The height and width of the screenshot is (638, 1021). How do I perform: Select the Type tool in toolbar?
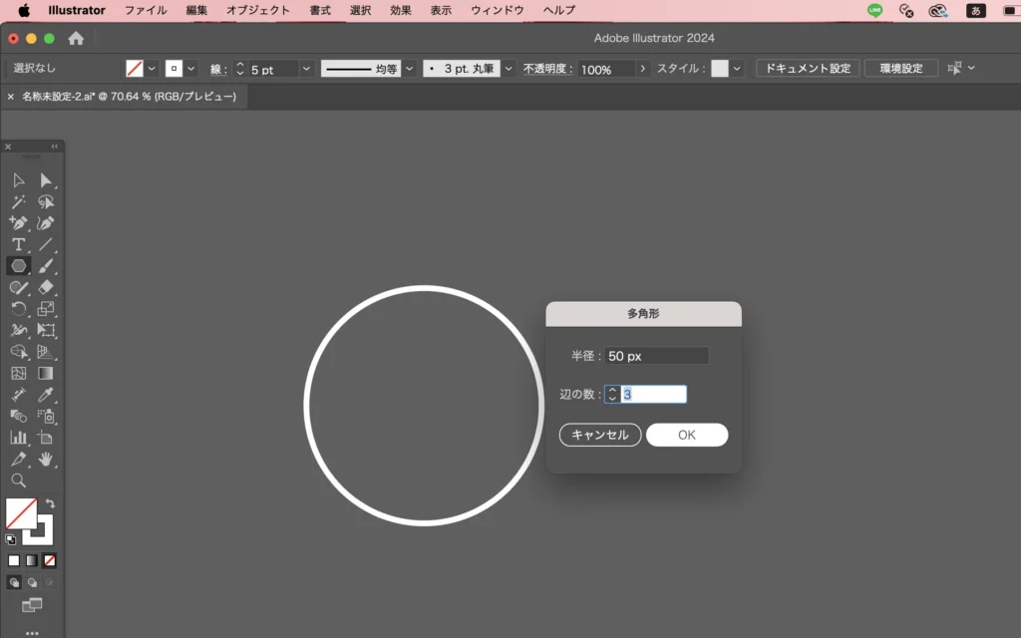[18, 244]
